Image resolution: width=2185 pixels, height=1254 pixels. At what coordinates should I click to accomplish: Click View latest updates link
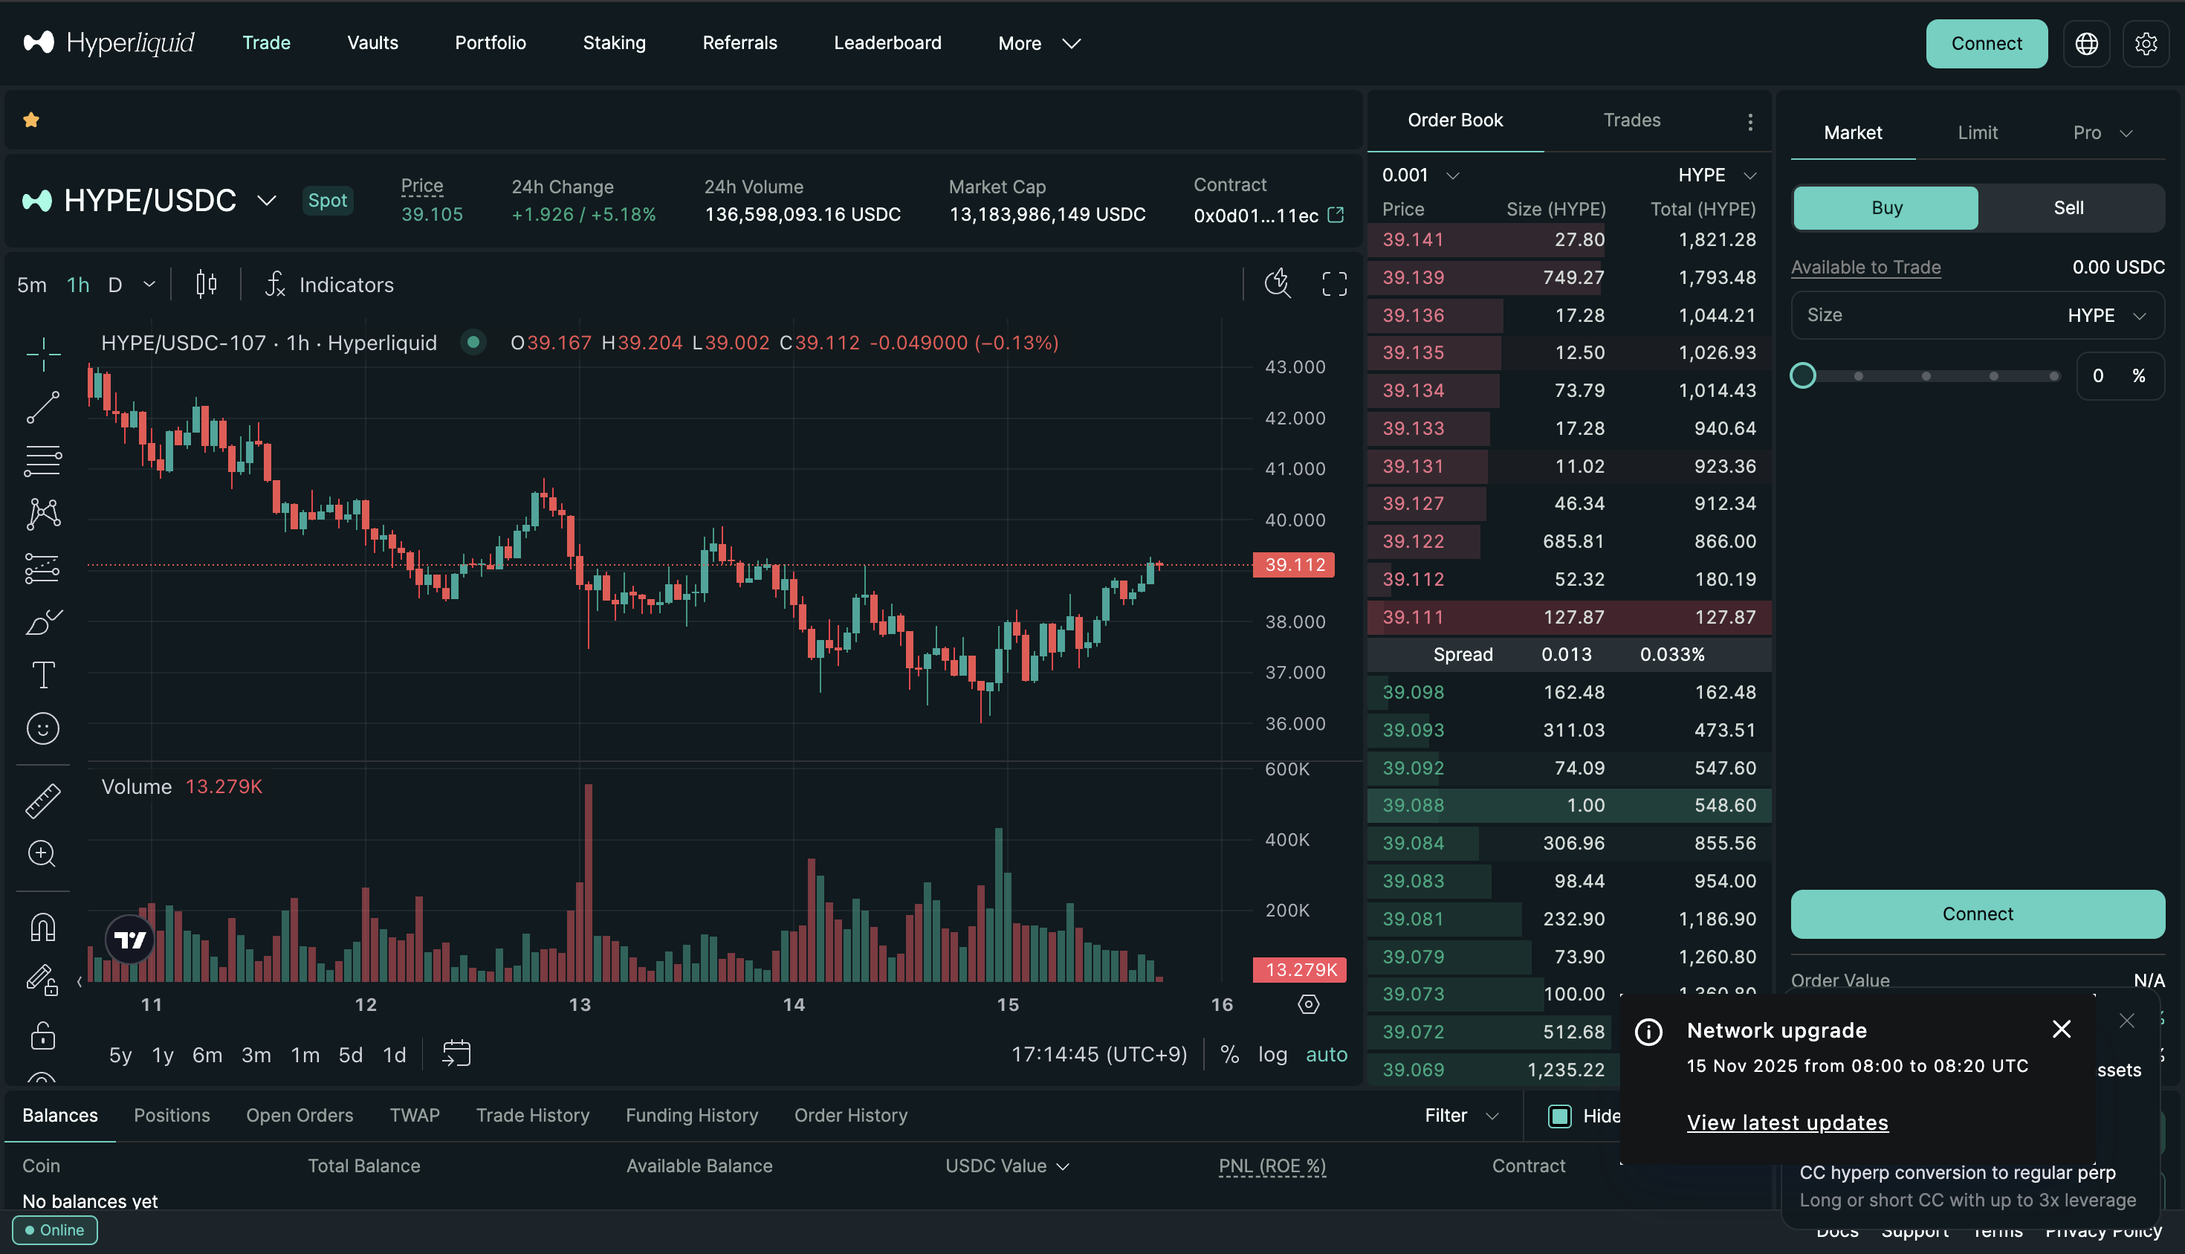pos(1787,1122)
